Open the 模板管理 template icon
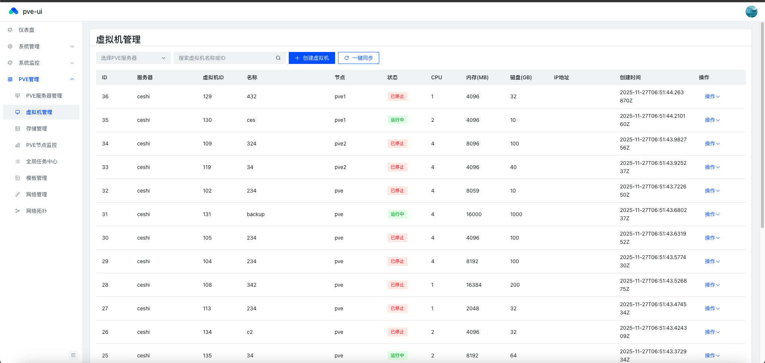This screenshot has width=765, height=363. 18,178
